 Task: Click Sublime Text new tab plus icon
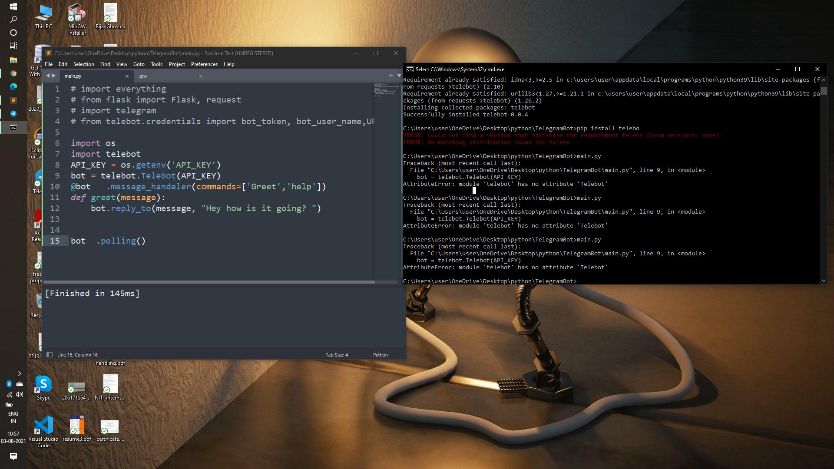[391, 76]
